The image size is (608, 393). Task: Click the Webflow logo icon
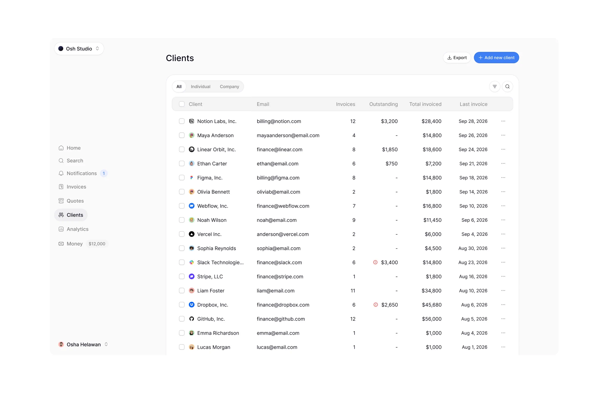point(191,206)
